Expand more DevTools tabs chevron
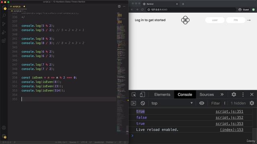The image size is (257, 144). 222,94
